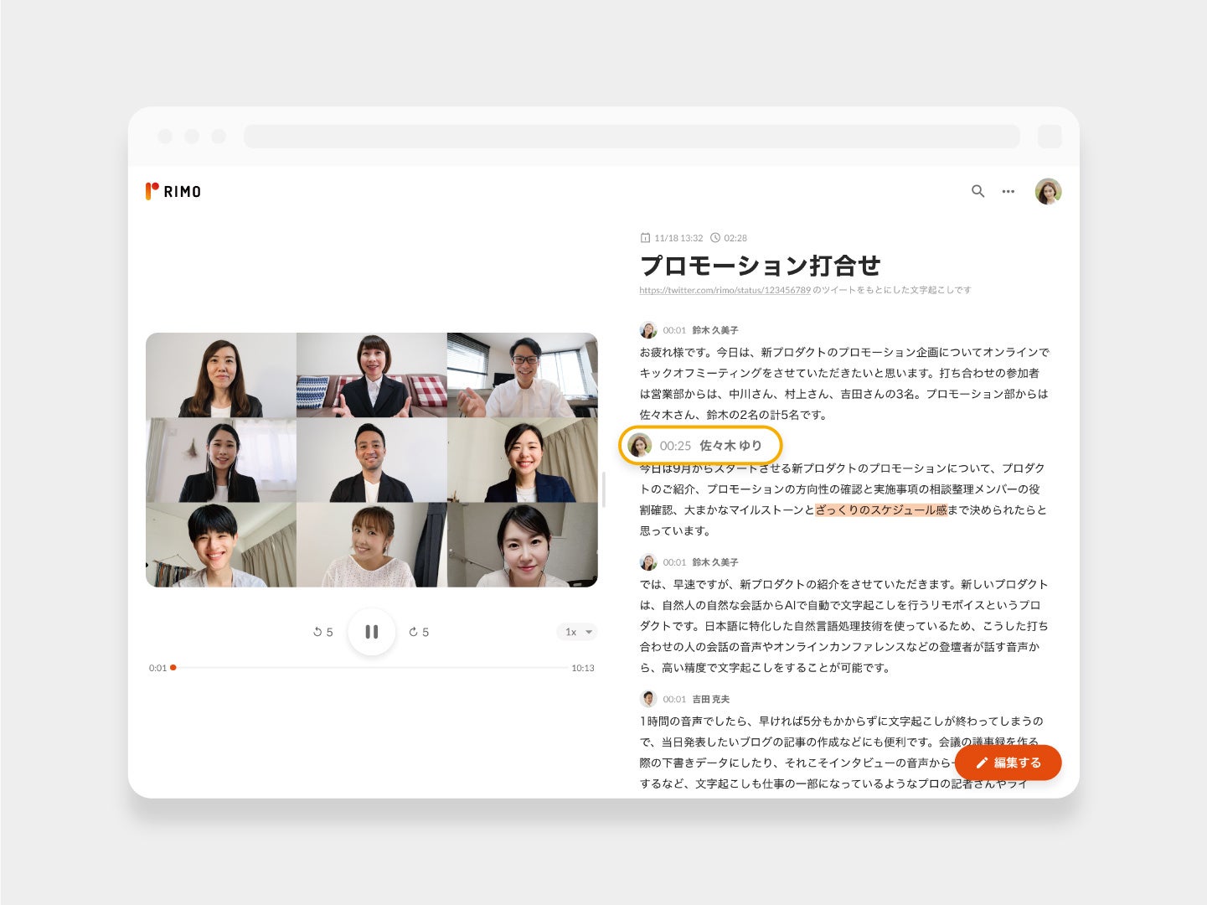
Task: Click the 佐々木ゆり speaker avatar at 00:25
Action: click(640, 445)
